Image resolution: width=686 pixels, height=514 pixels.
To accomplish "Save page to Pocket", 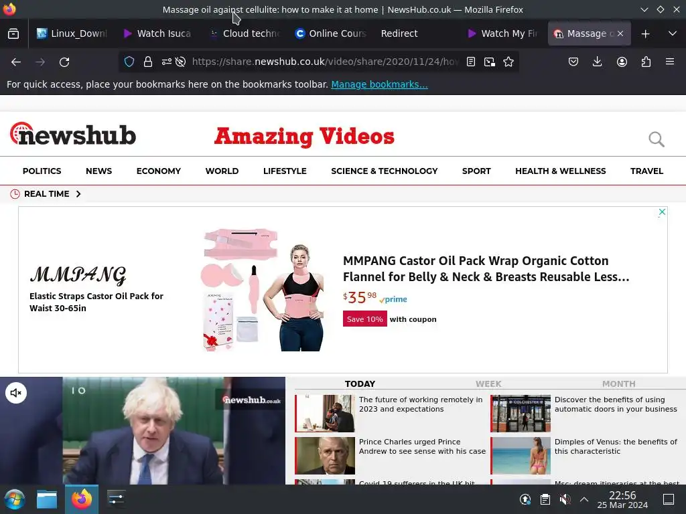I will click(573, 62).
